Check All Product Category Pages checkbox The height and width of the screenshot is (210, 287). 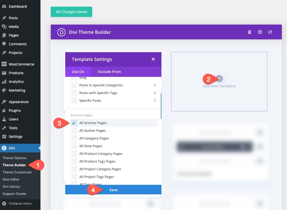point(74,154)
